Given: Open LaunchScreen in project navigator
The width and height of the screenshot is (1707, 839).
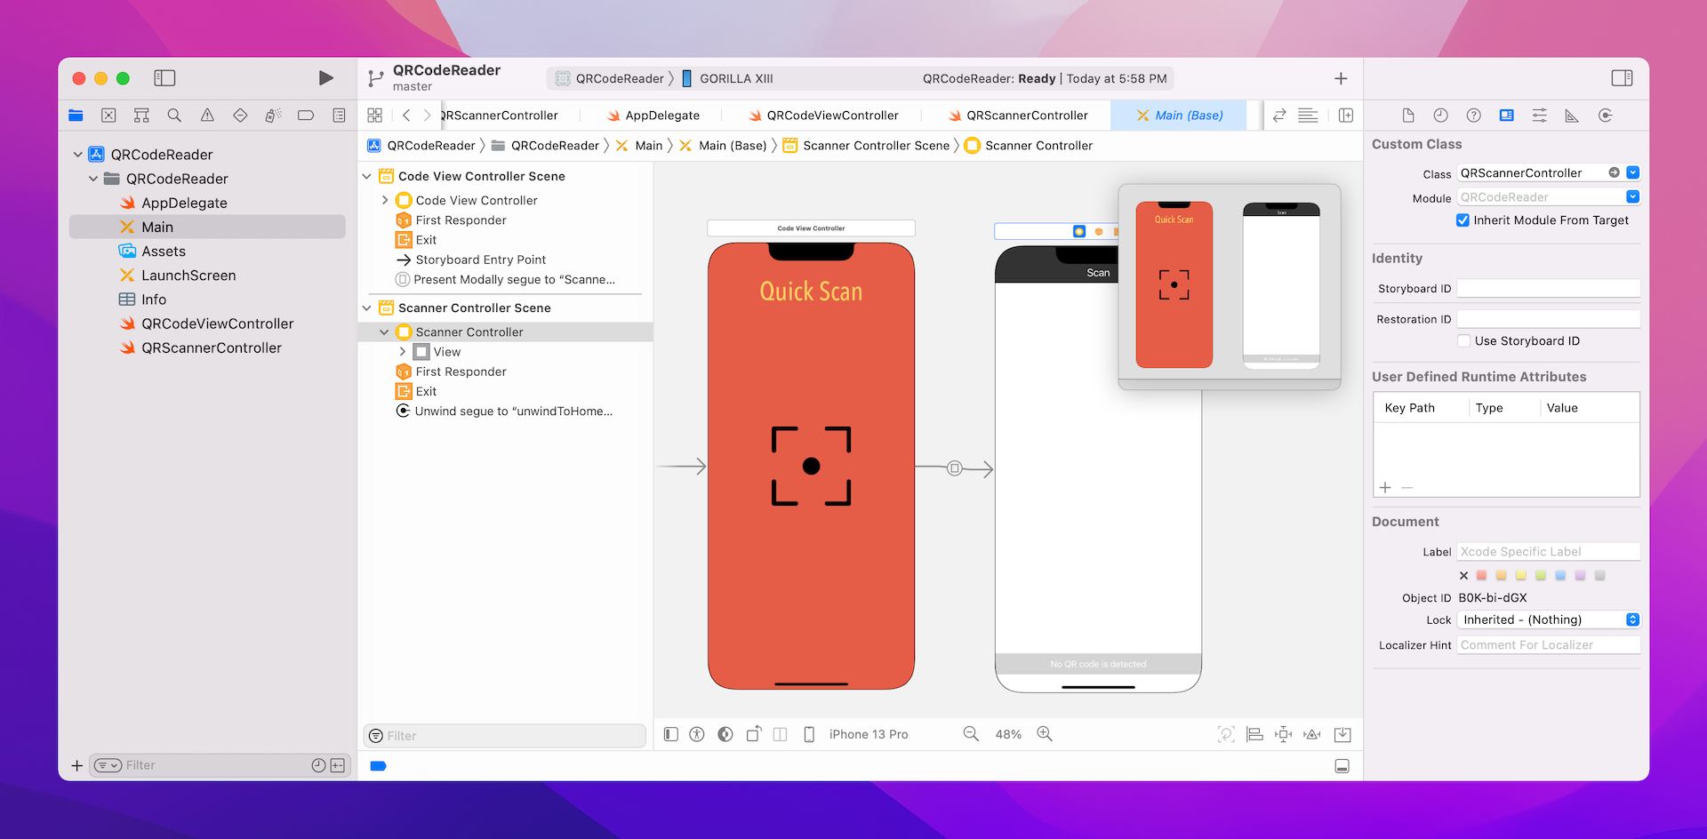Looking at the screenshot, I should coord(188,276).
